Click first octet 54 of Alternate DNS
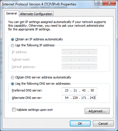The image size is (118, 131). (x=67, y=98)
